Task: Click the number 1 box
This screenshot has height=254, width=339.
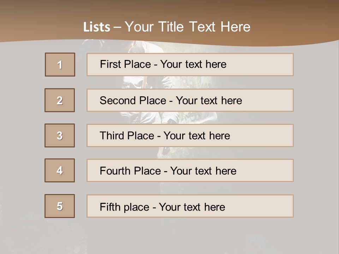Action: 60,65
